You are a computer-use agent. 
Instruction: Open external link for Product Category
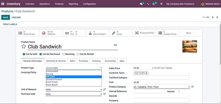tap(192, 87)
